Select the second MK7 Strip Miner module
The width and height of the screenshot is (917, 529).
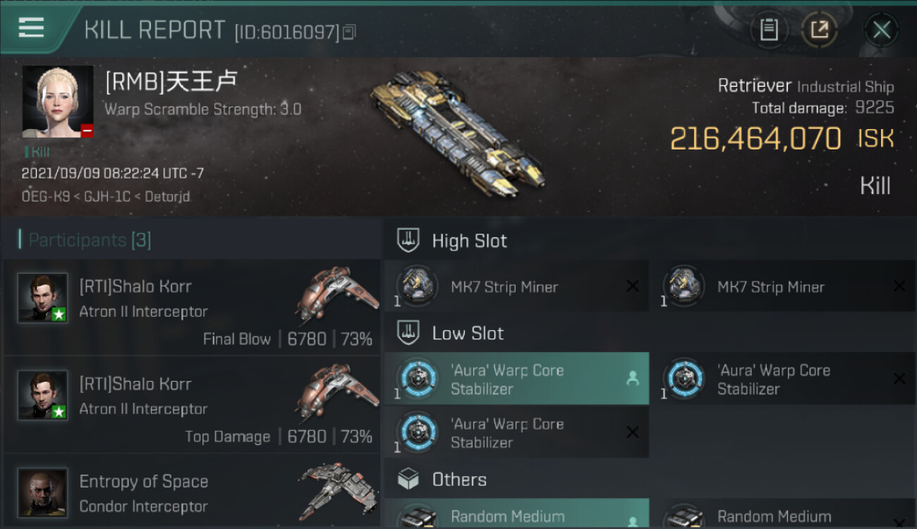pyautogui.click(x=784, y=286)
